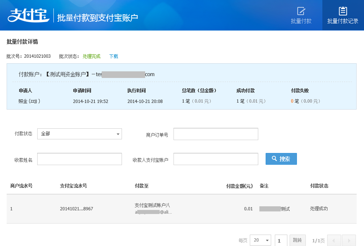This screenshot has width=364, height=246.
Task: Click Alipay serial 20141021...8967
Action: [x=76, y=209]
